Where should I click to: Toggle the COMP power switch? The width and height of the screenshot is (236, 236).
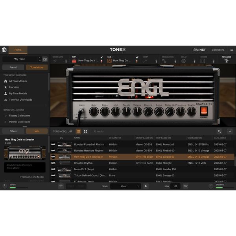point(156,61)
